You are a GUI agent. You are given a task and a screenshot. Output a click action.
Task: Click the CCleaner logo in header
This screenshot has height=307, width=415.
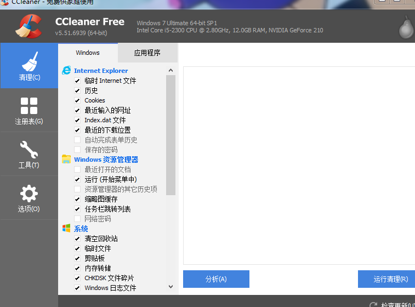(x=29, y=27)
